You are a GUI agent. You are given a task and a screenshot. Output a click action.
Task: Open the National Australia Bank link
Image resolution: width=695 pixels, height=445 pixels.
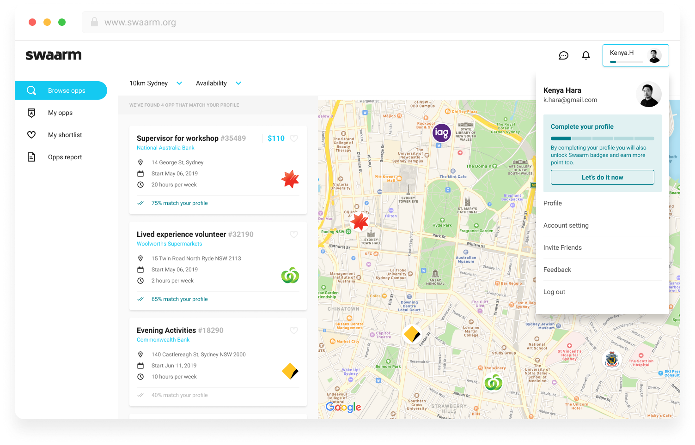click(x=165, y=147)
